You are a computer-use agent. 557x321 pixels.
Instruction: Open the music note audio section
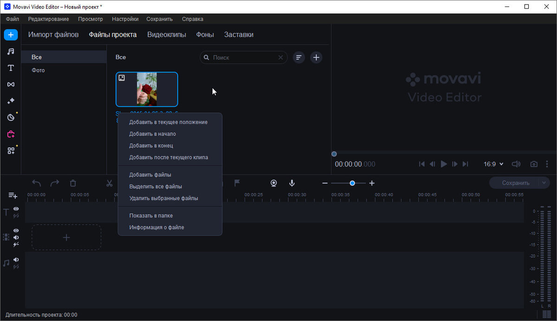11,52
